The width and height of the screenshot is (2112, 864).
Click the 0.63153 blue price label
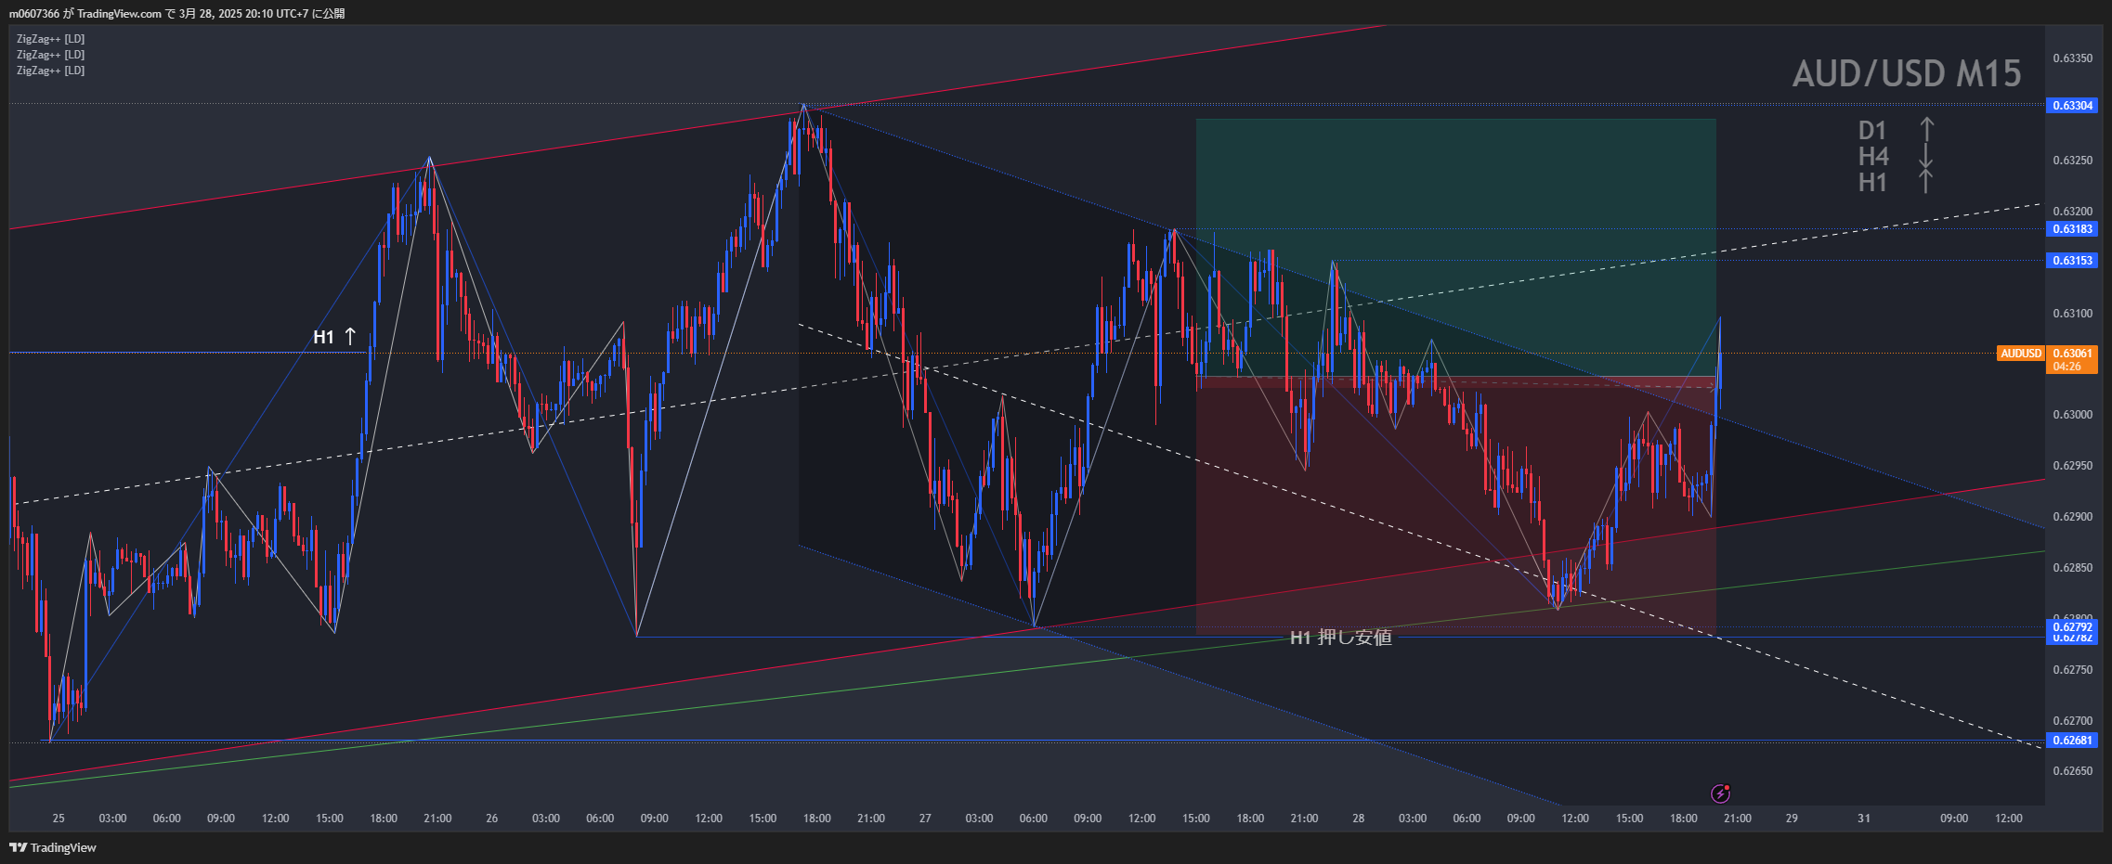[x=2072, y=261]
